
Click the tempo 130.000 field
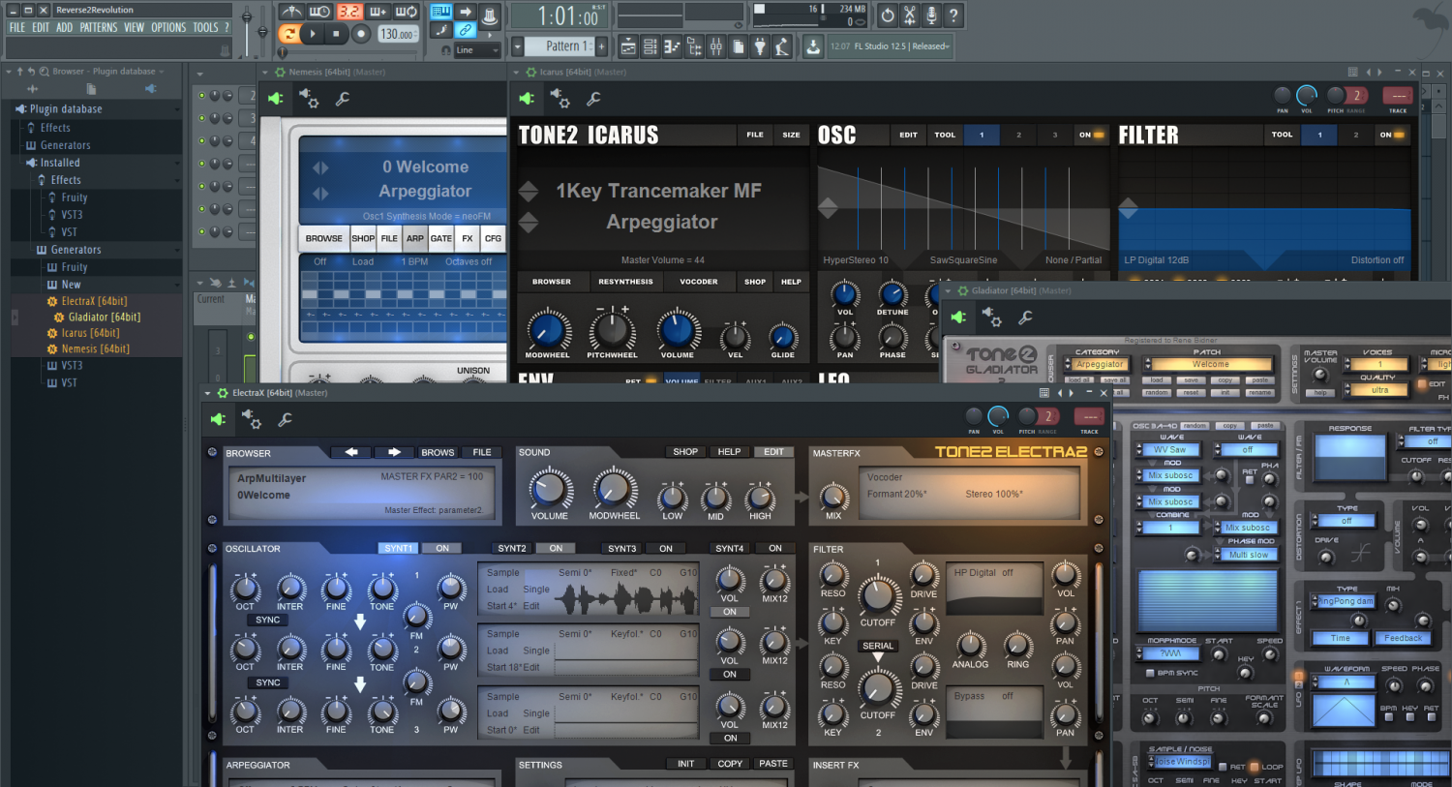[398, 34]
